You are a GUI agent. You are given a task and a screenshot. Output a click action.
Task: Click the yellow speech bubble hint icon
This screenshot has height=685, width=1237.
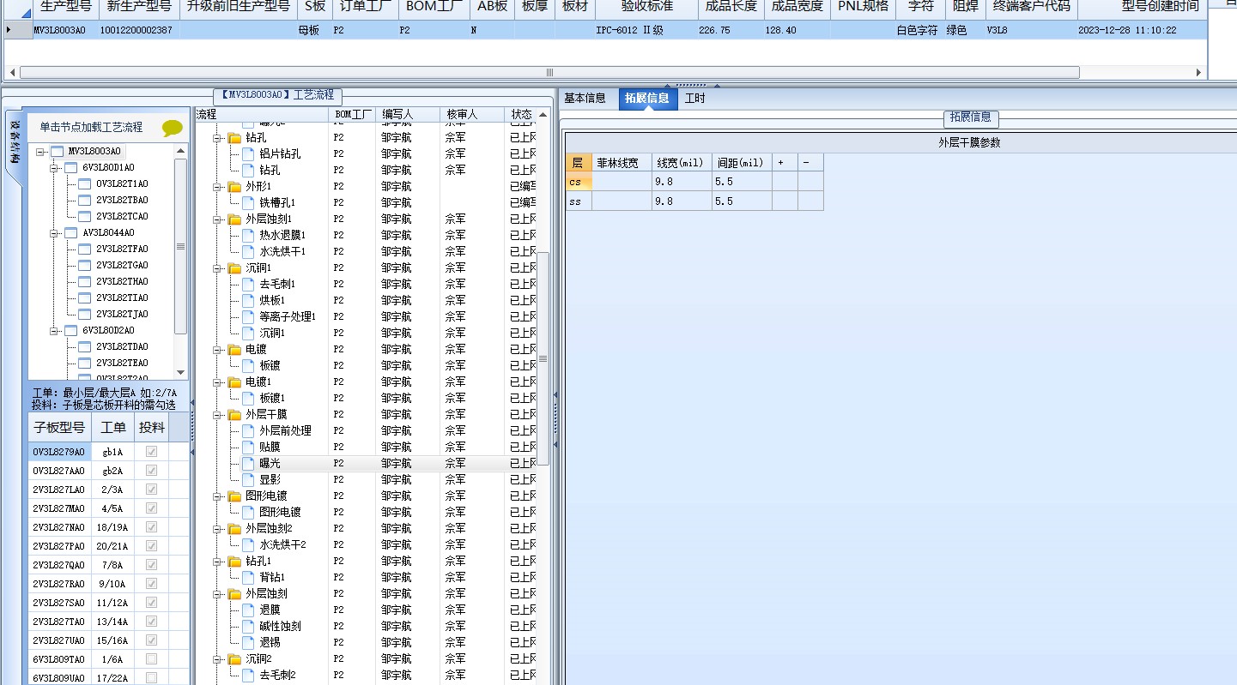173,128
